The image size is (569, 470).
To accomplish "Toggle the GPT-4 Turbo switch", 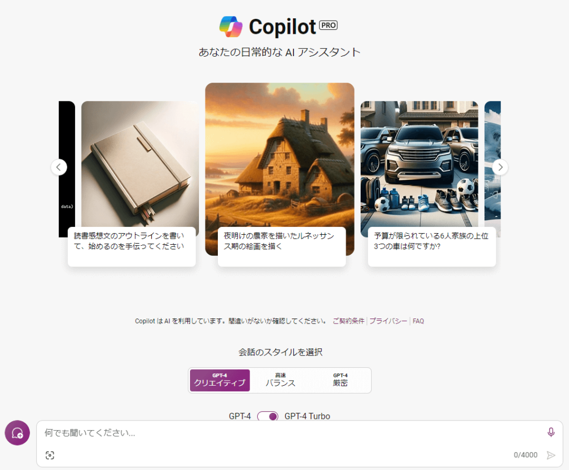I will coord(268,416).
